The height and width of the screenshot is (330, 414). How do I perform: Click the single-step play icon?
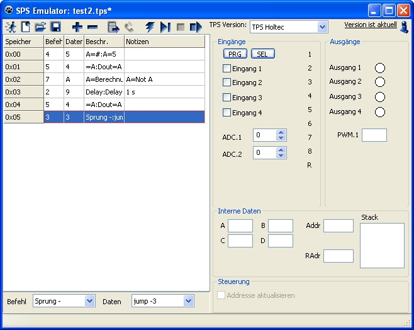(x=165, y=27)
